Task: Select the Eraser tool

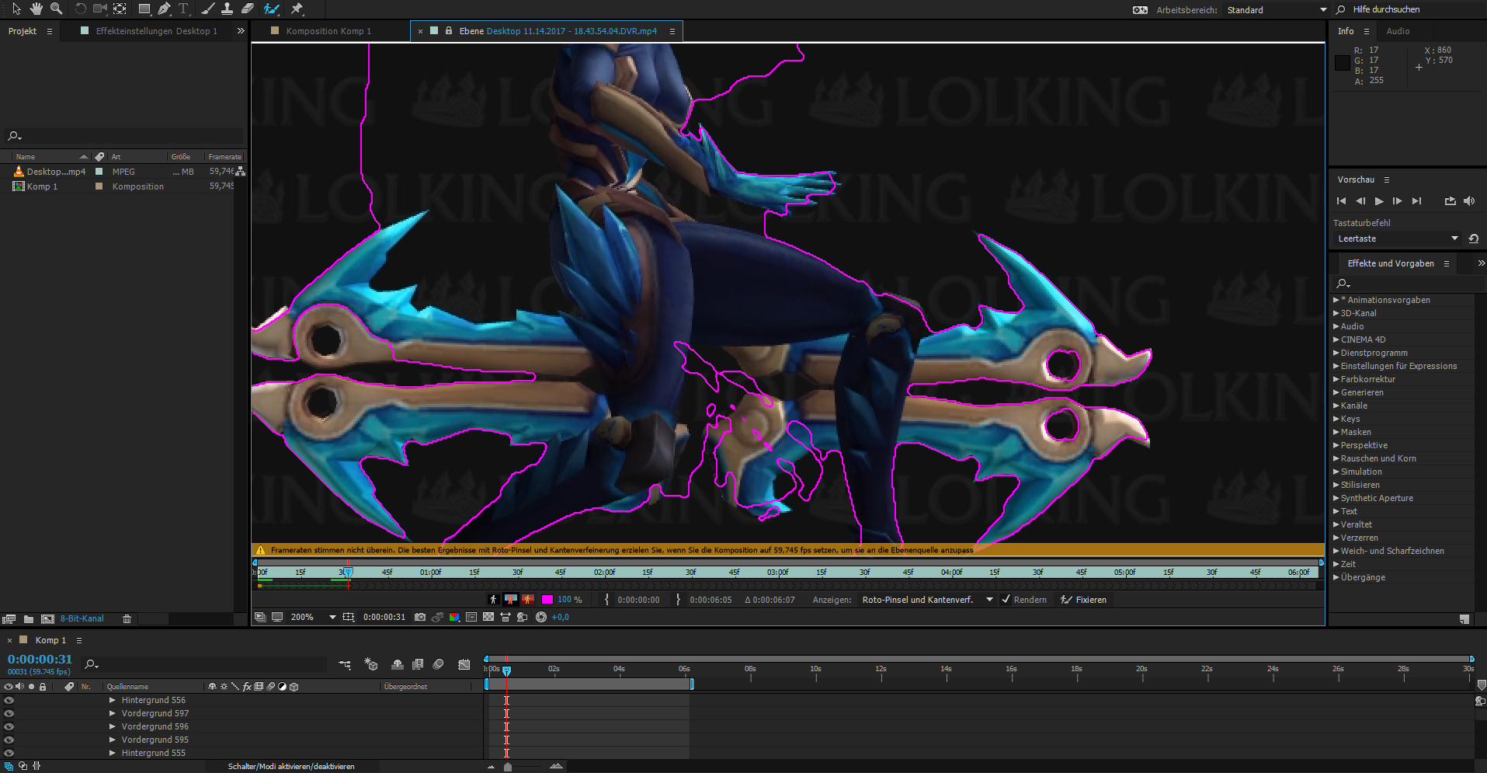Action: point(247,9)
